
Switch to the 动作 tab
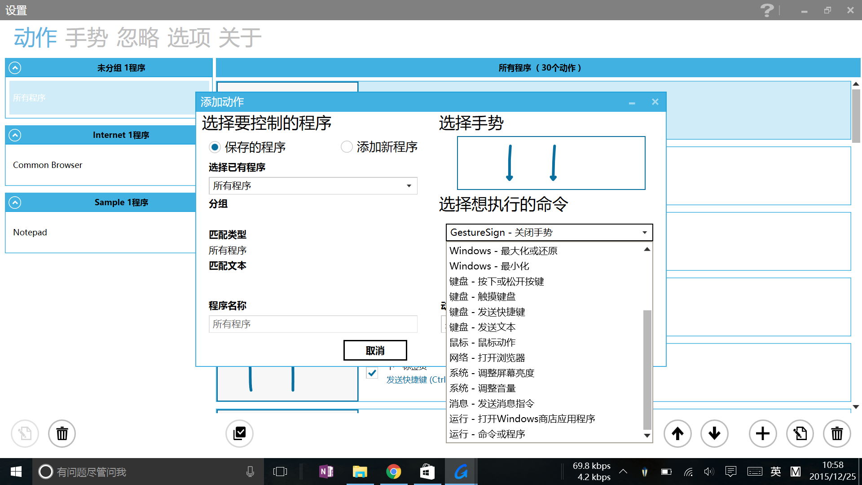click(35, 37)
